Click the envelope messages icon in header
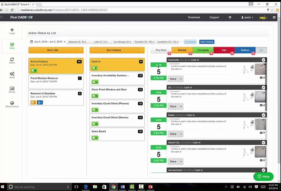Viewport: 281px width, 191px height. (x=230, y=18)
